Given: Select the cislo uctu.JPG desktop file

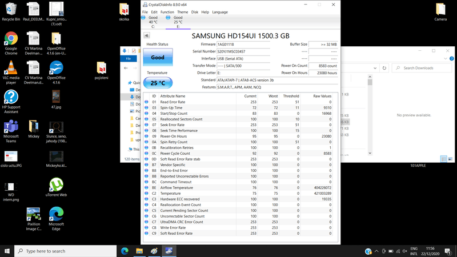Looking at the screenshot, I should [x=11, y=159].
